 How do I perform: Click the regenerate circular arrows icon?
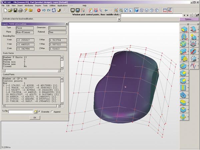(x=54, y=10)
